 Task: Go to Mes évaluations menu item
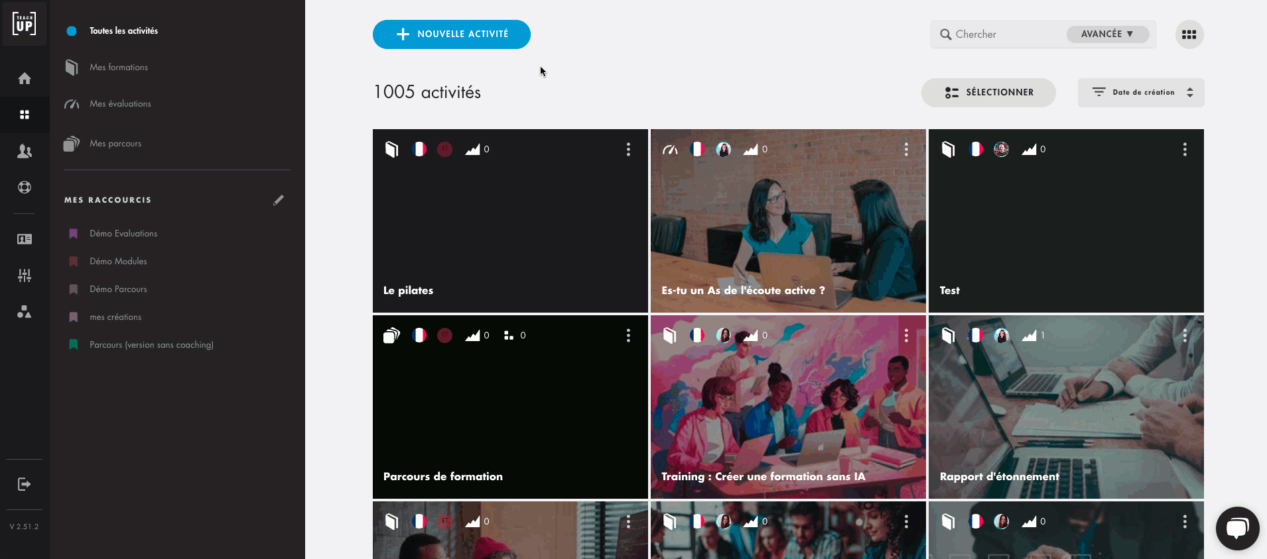point(120,104)
